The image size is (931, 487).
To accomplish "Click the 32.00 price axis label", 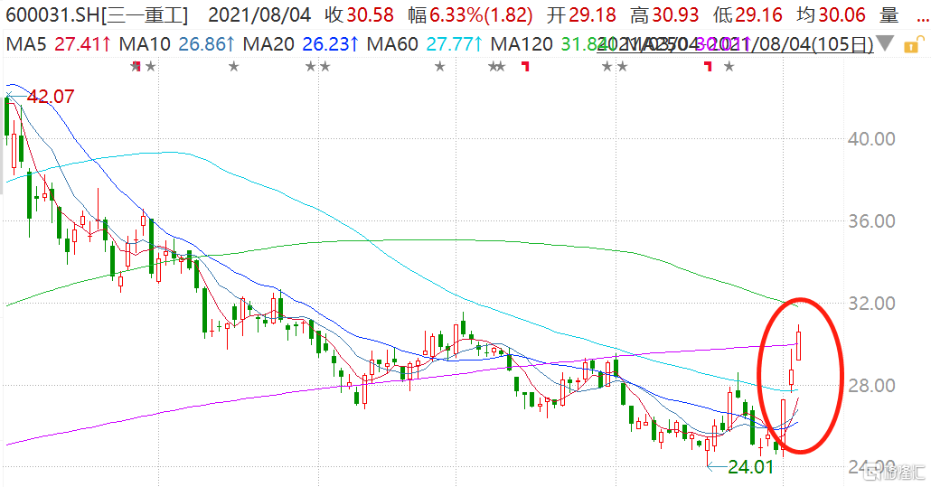I will 871,304.
